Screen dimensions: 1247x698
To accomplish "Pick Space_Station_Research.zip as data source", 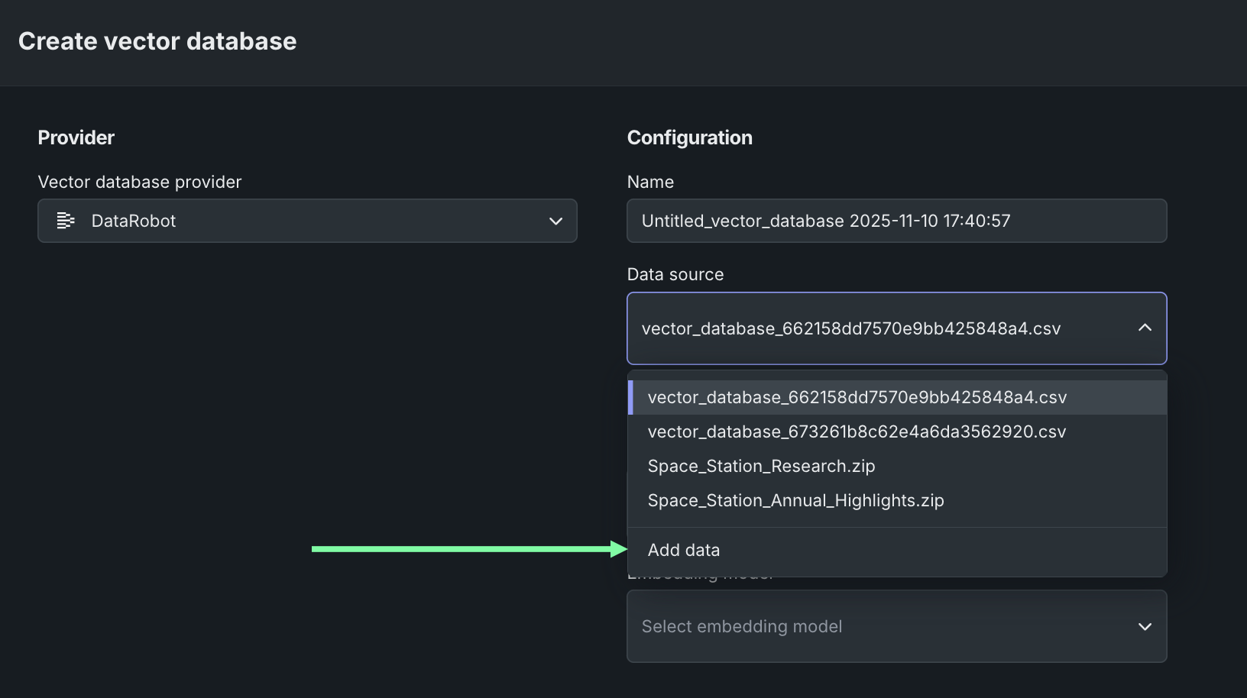I will [x=761, y=466].
